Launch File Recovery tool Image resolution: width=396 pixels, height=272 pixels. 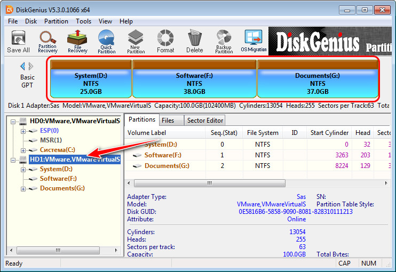click(77, 42)
